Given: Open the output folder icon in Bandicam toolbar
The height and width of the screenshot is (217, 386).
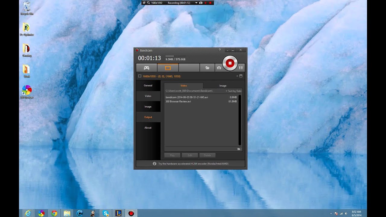Looking at the screenshot, I should 207,68.
